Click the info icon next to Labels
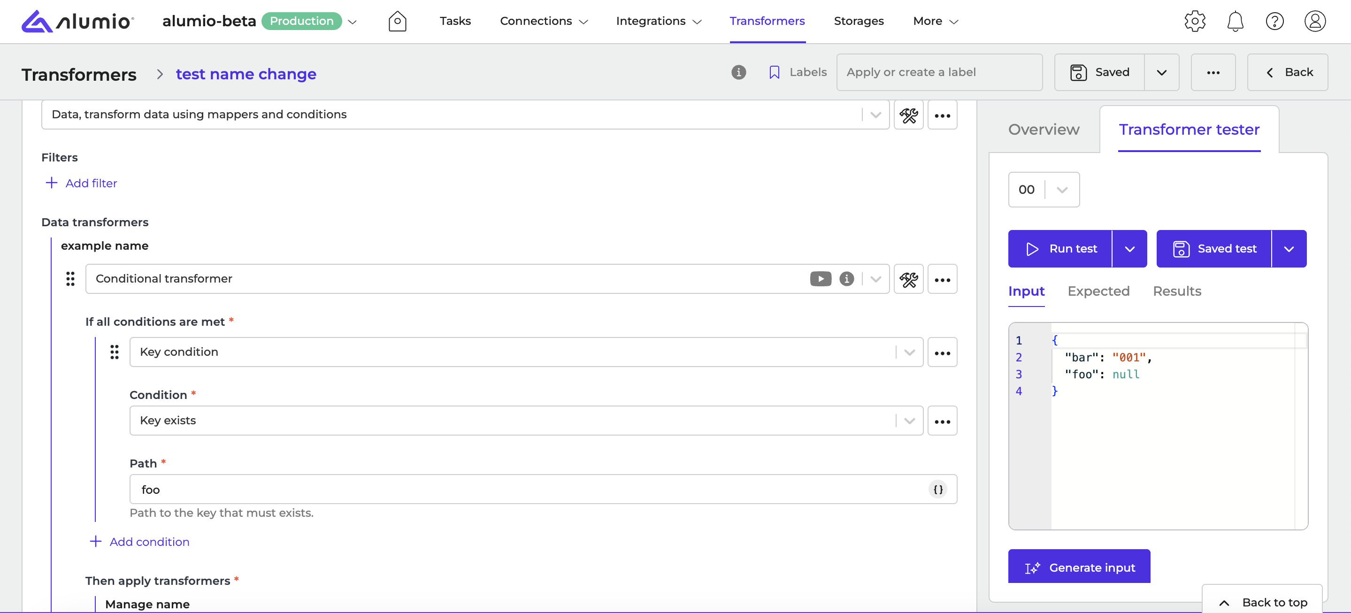1351x613 pixels. tap(738, 72)
